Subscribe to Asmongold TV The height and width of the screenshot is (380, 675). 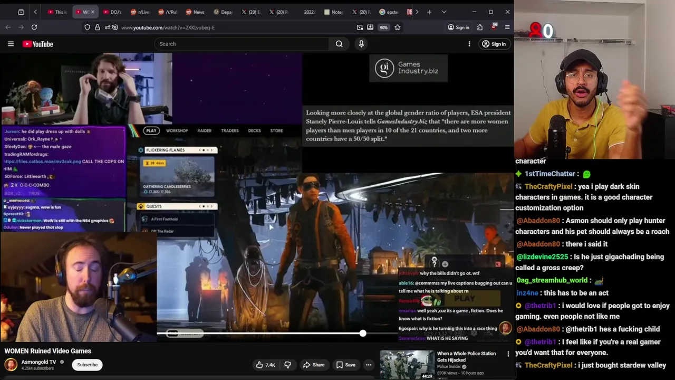click(x=88, y=365)
